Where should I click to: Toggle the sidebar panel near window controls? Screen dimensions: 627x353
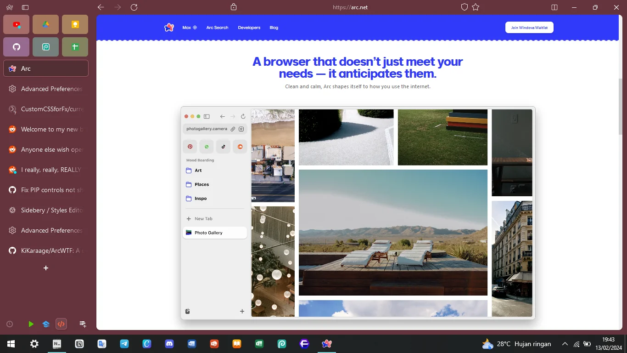click(554, 7)
